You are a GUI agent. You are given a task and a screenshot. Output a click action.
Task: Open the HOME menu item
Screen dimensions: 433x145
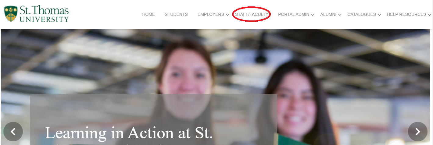[149, 14]
